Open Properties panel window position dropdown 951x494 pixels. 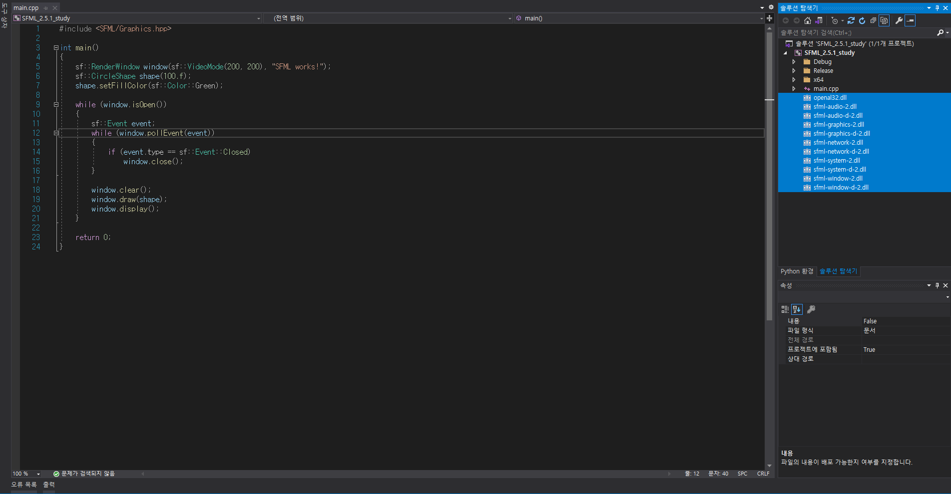click(x=929, y=285)
